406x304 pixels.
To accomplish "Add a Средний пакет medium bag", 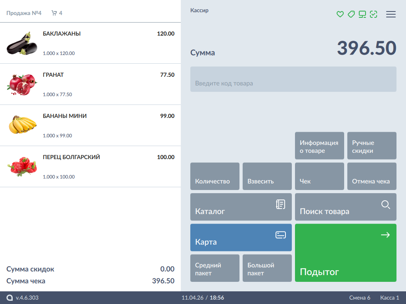I will pos(214,268).
